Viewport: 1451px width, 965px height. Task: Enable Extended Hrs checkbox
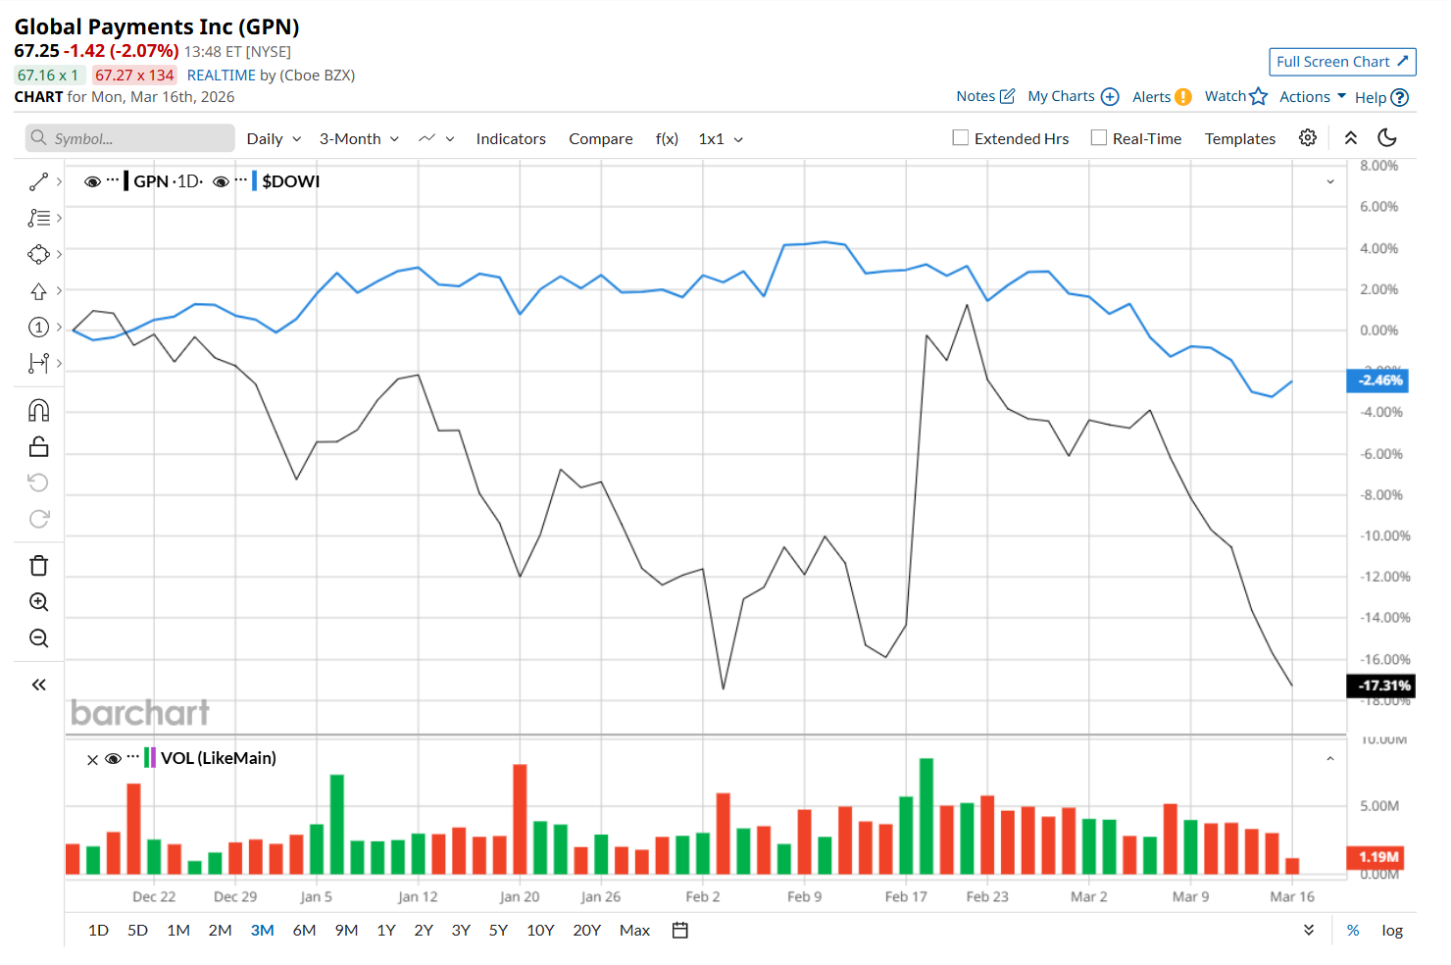pos(961,137)
